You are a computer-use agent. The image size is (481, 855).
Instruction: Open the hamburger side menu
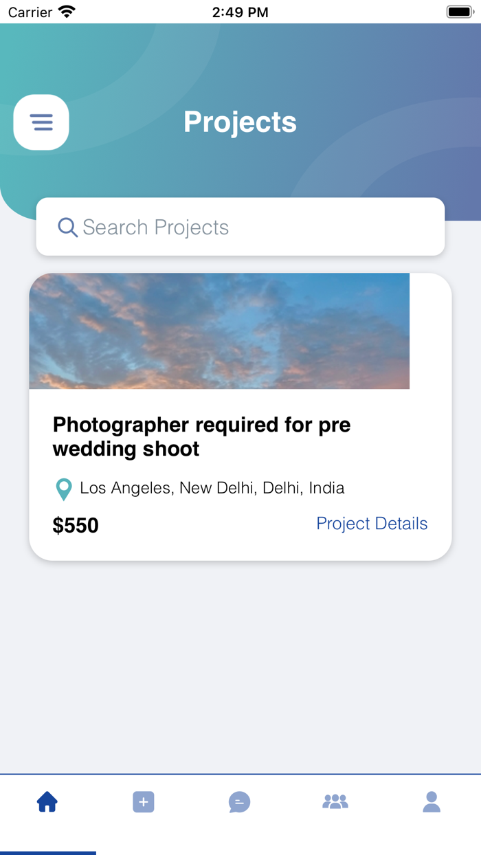click(x=41, y=122)
